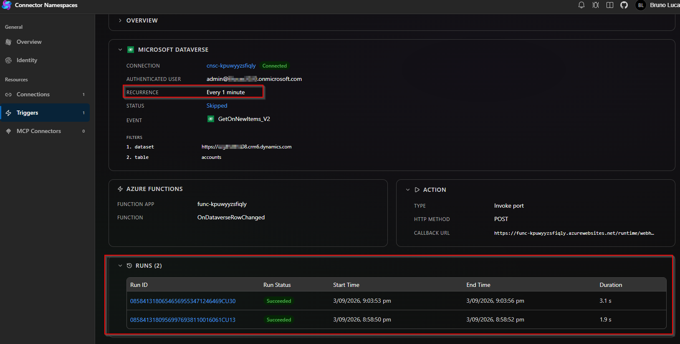Open MCP Connectors in sidebar

pos(45,131)
